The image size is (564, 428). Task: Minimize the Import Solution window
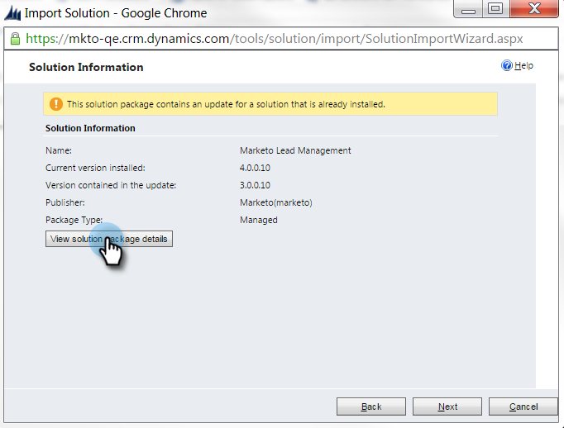[468, 8]
